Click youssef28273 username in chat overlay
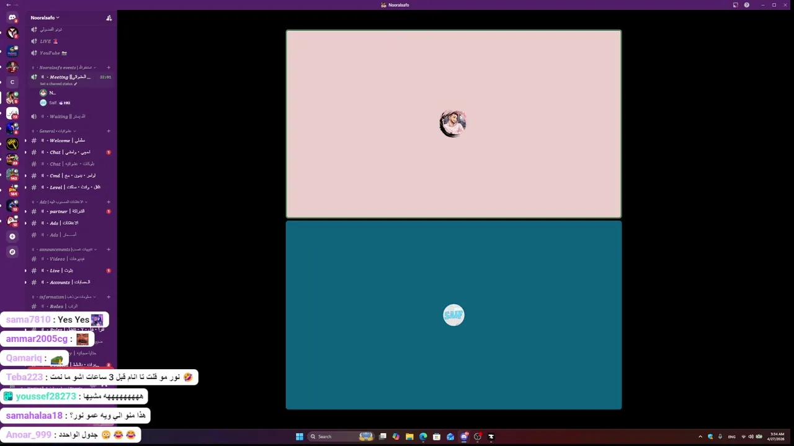The image size is (794, 446). click(46, 396)
